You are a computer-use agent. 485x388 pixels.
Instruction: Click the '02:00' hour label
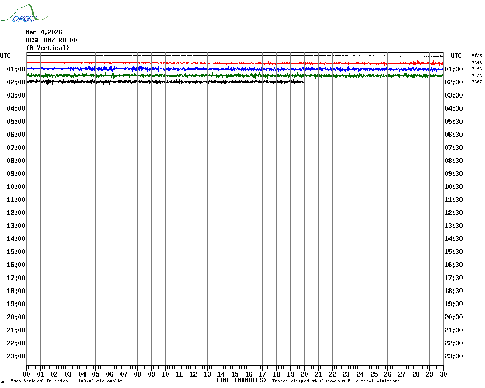click(16, 82)
